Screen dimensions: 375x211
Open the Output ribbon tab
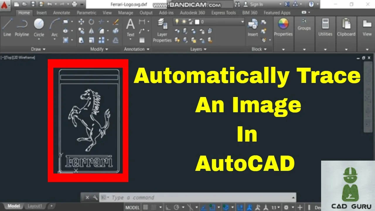pyautogui.click(x=146, y=13)
